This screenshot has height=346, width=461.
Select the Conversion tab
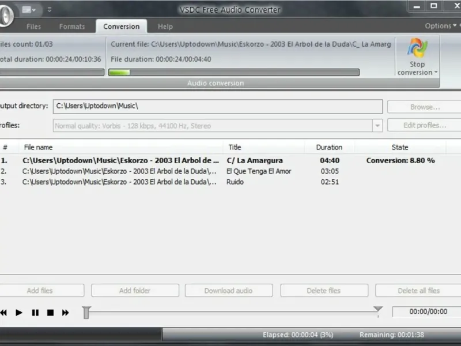point(121,27)
